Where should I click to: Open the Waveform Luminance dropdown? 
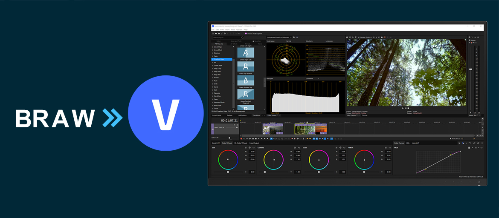coord(330,41)
